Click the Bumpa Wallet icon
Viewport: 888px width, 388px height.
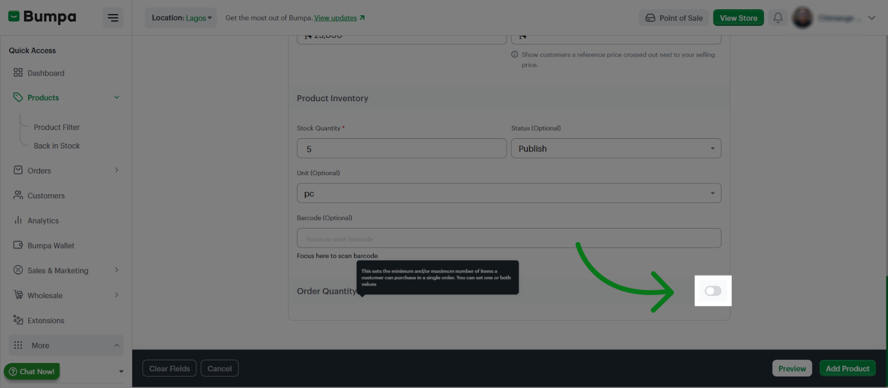click(18, 245)
